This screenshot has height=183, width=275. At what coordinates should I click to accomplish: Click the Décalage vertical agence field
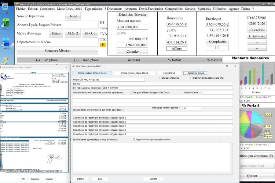[192, 108]
